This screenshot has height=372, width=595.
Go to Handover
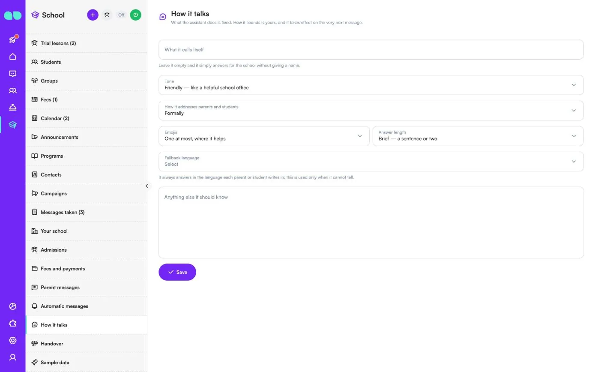point(86,344)
